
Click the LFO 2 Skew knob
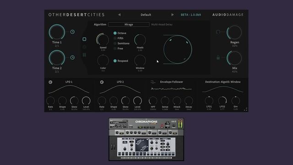pyautogui.click(x=125, y=101)
